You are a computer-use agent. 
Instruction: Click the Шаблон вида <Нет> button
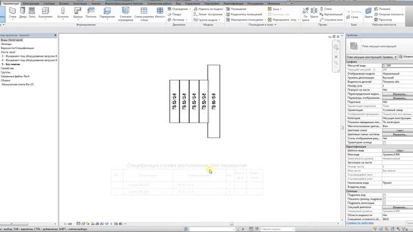click(398, 151)
